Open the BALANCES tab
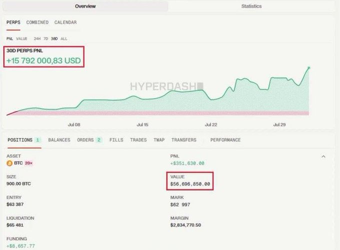 tap(59, 140)
